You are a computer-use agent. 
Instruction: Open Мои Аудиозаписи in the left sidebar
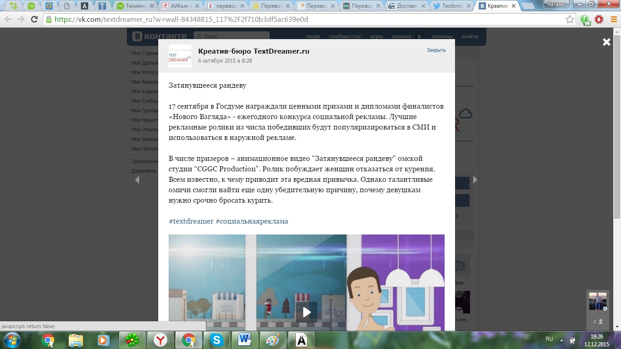click(x=145, y=91)
